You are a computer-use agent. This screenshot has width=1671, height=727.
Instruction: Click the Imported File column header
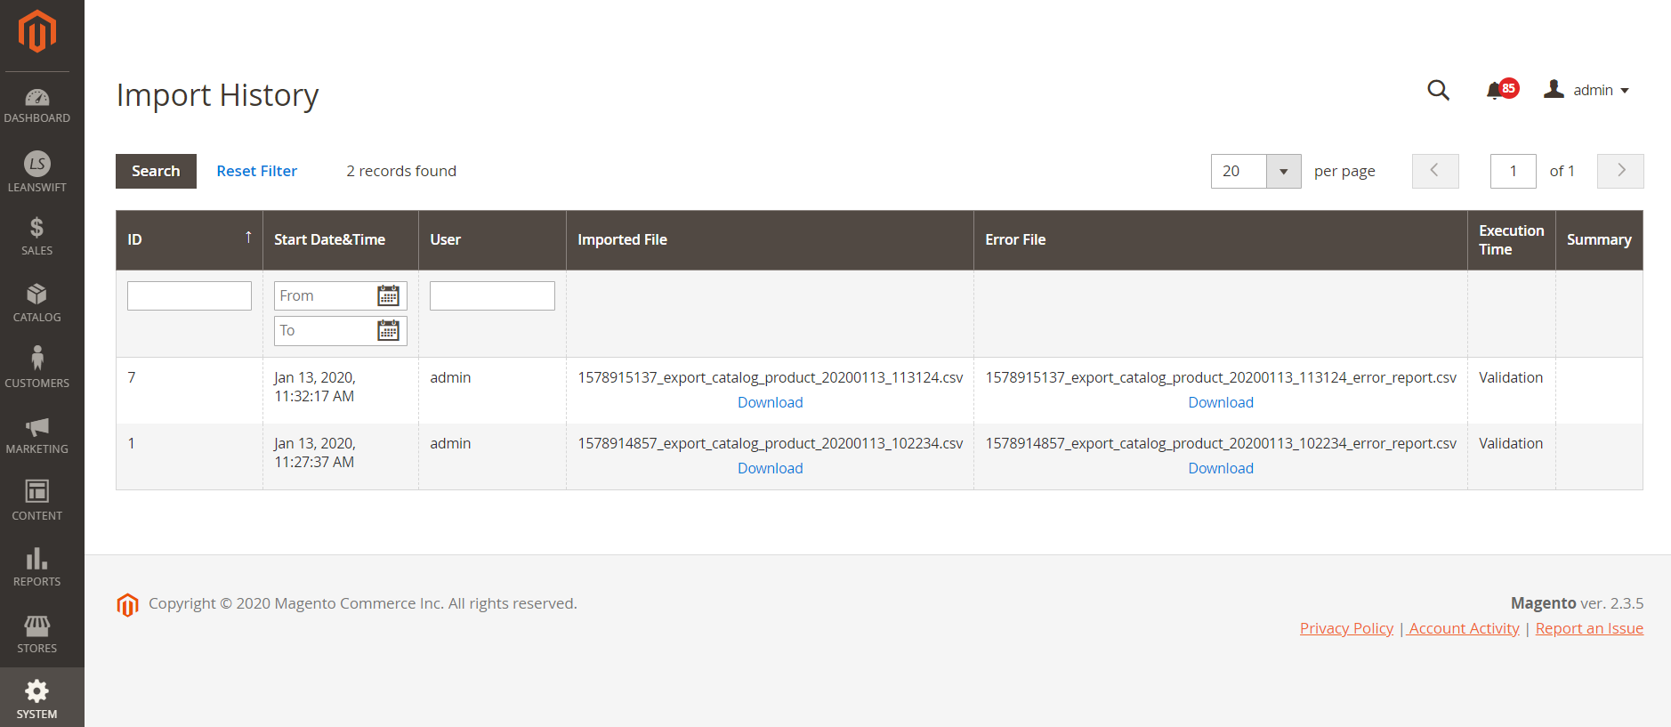(770, 240)
